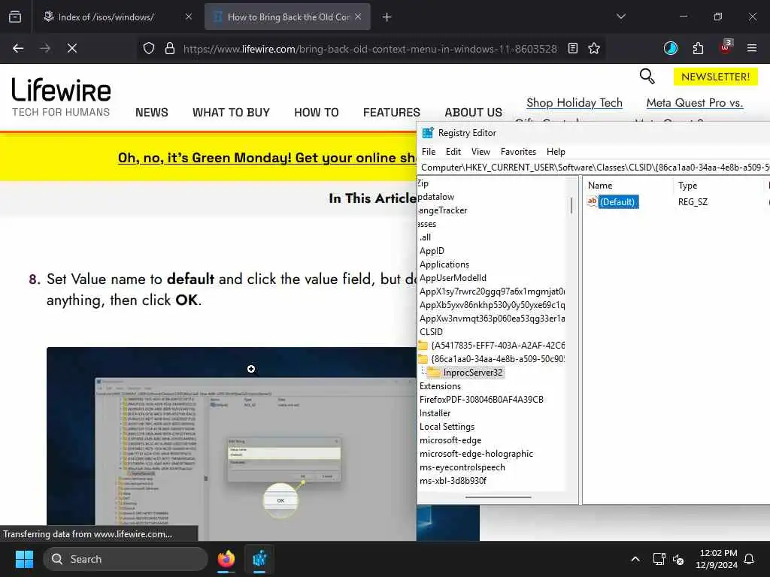770x577 pixels.
Task: Open the WHAT TO BUY menu
Action: pos(232,113)
